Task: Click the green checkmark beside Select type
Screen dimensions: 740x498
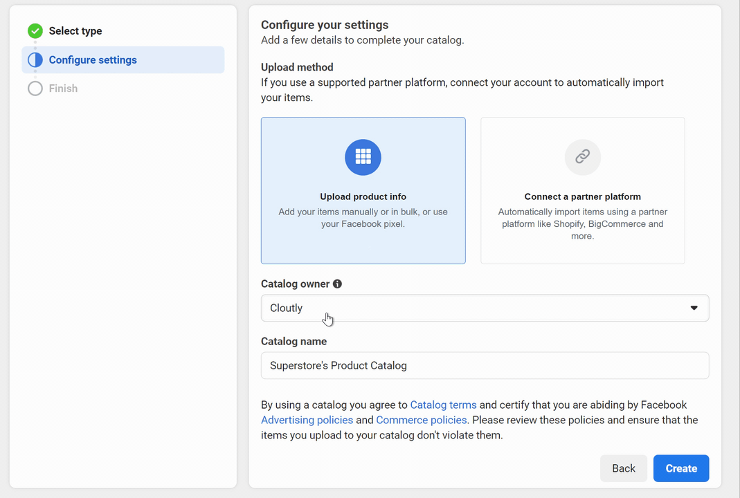Action: [x=35, y=31]
